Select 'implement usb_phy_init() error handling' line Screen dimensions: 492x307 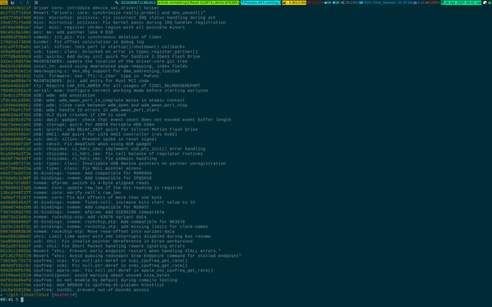(102, 149)
